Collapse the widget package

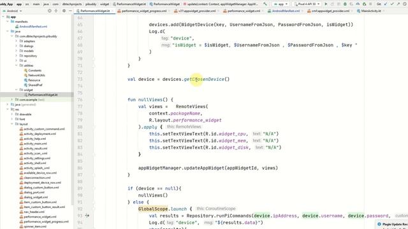point(17,90)
